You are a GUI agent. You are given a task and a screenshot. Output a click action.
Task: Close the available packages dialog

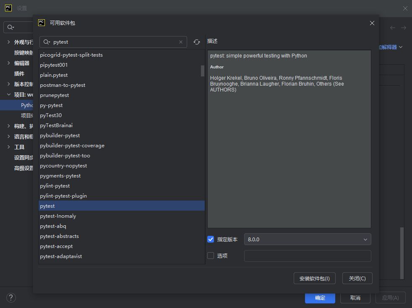[x=372, y=23]
